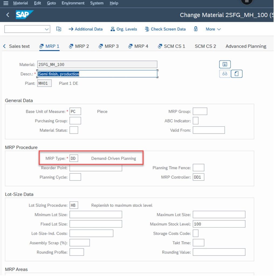Image resolution: width=274 pixels, height=276 pixels.
Task: Open the Goto menu
Action: pyautogui.click(x=51, y=3)
